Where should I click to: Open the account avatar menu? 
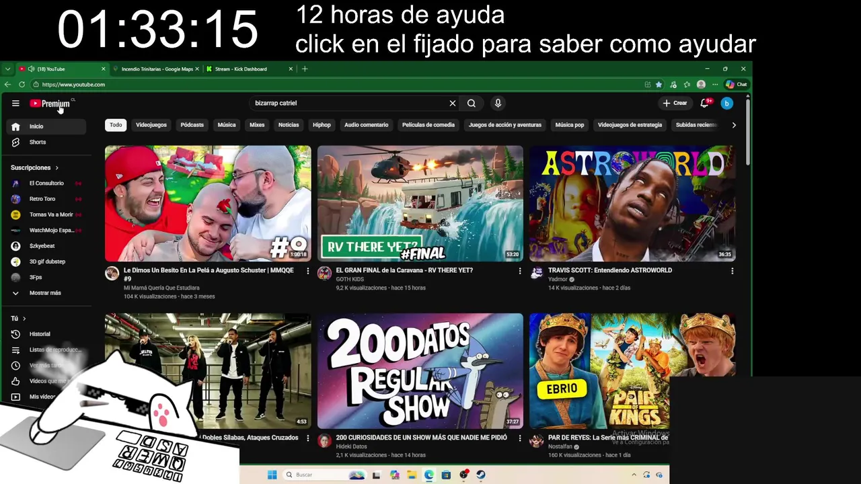[726, 104]
